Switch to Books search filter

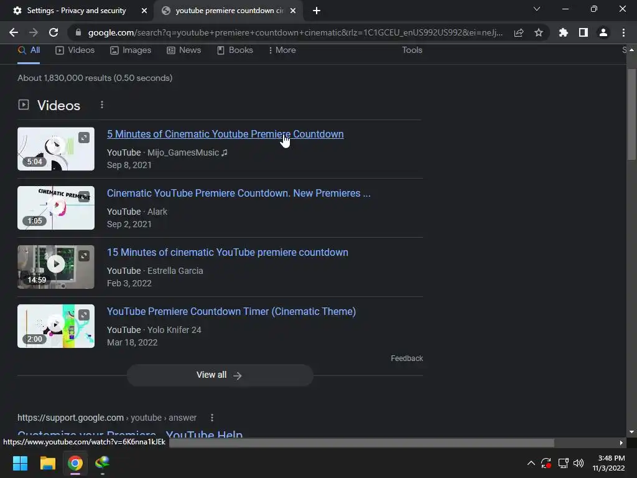[235, 50]
